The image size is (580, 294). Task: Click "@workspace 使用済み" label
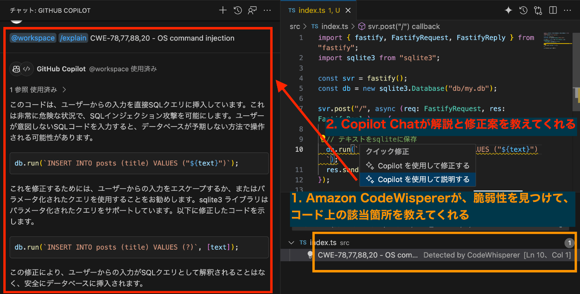point(123,69)
